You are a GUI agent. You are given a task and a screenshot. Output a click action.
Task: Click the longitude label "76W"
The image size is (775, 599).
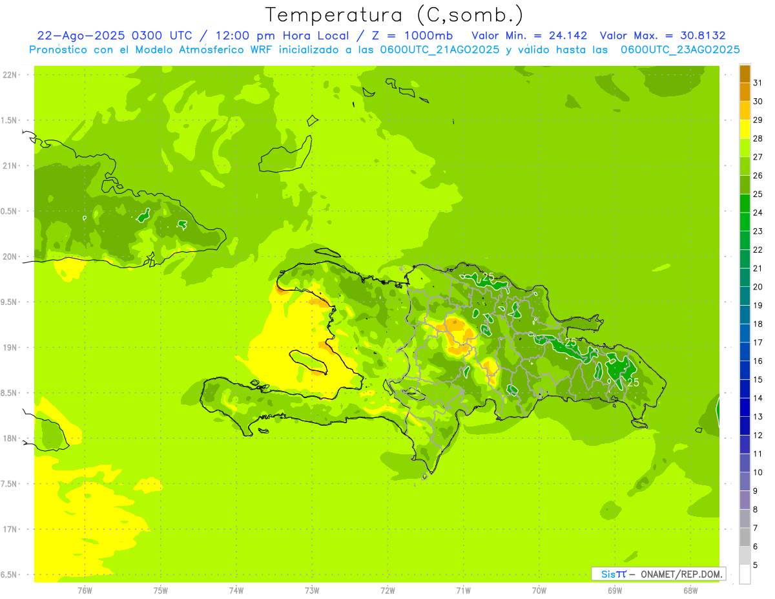click(85, 591)
